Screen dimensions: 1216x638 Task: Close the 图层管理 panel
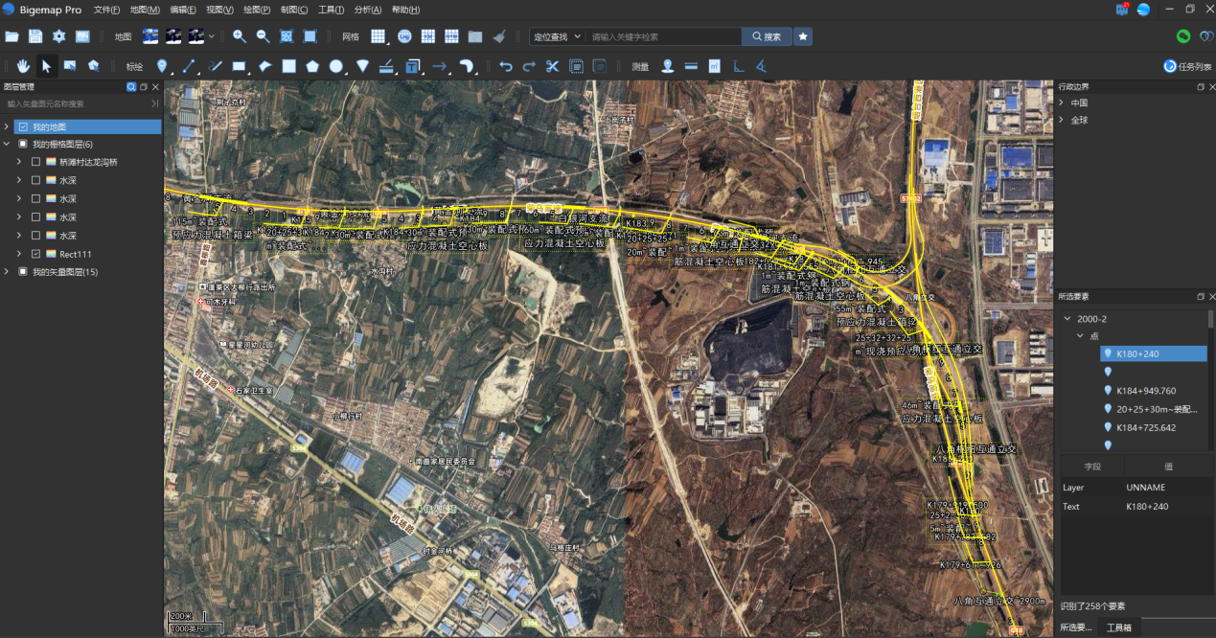coord(156,87)
